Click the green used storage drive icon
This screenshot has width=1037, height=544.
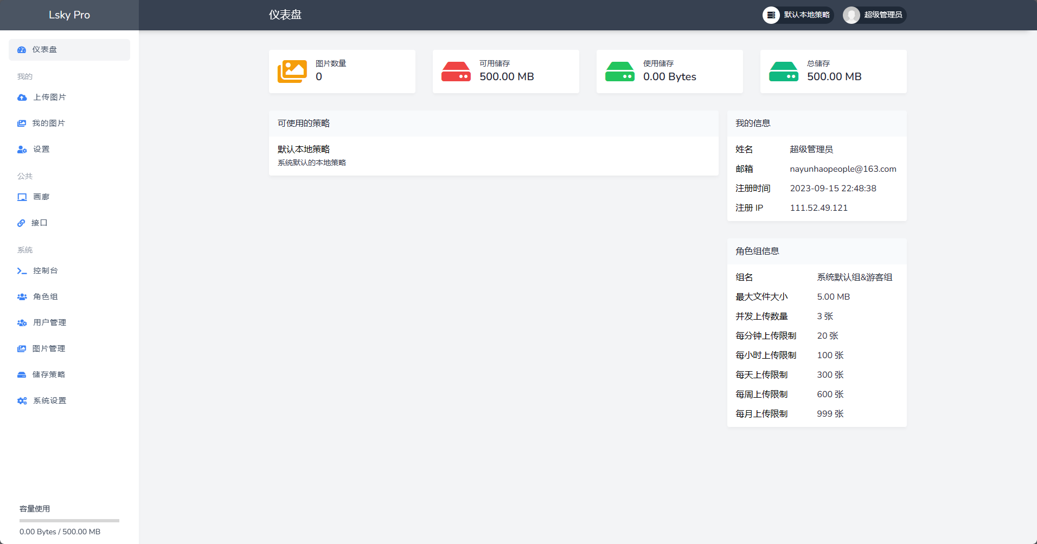pos(620,72)
